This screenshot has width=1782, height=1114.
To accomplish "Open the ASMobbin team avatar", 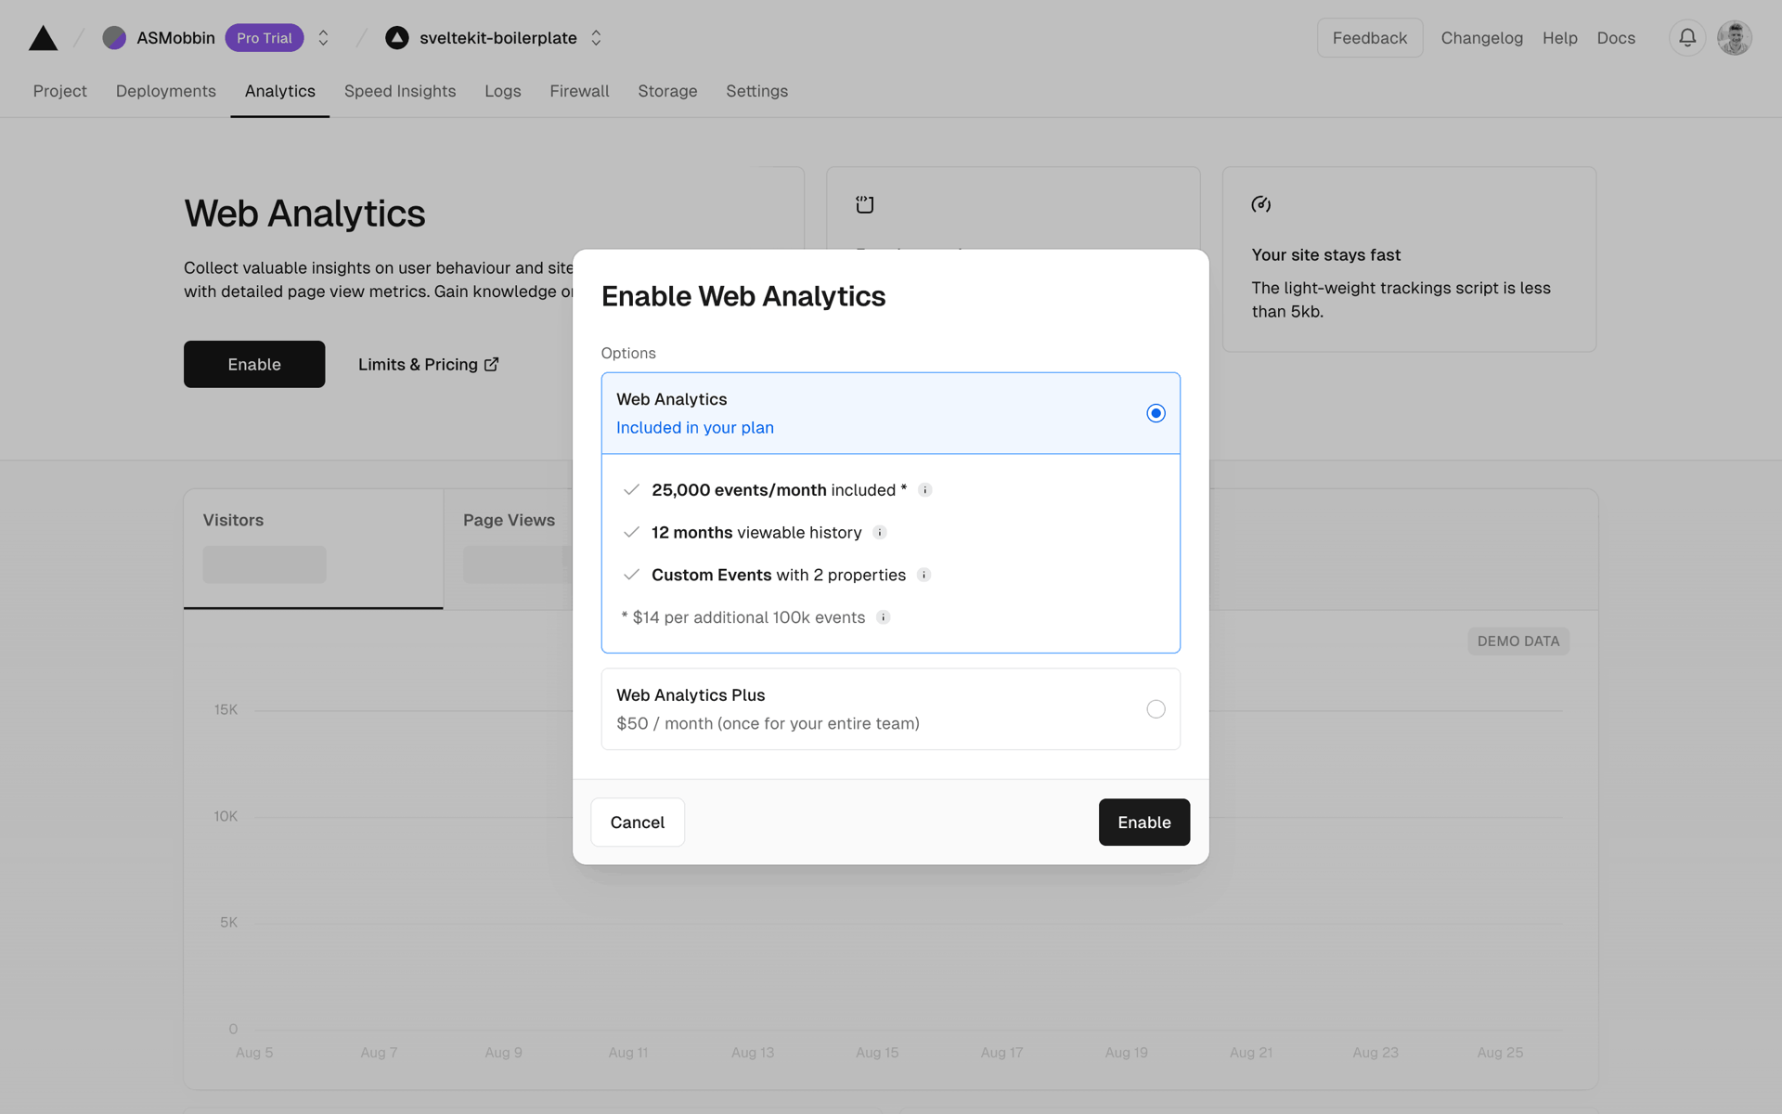I will click(x=114, y=38).
